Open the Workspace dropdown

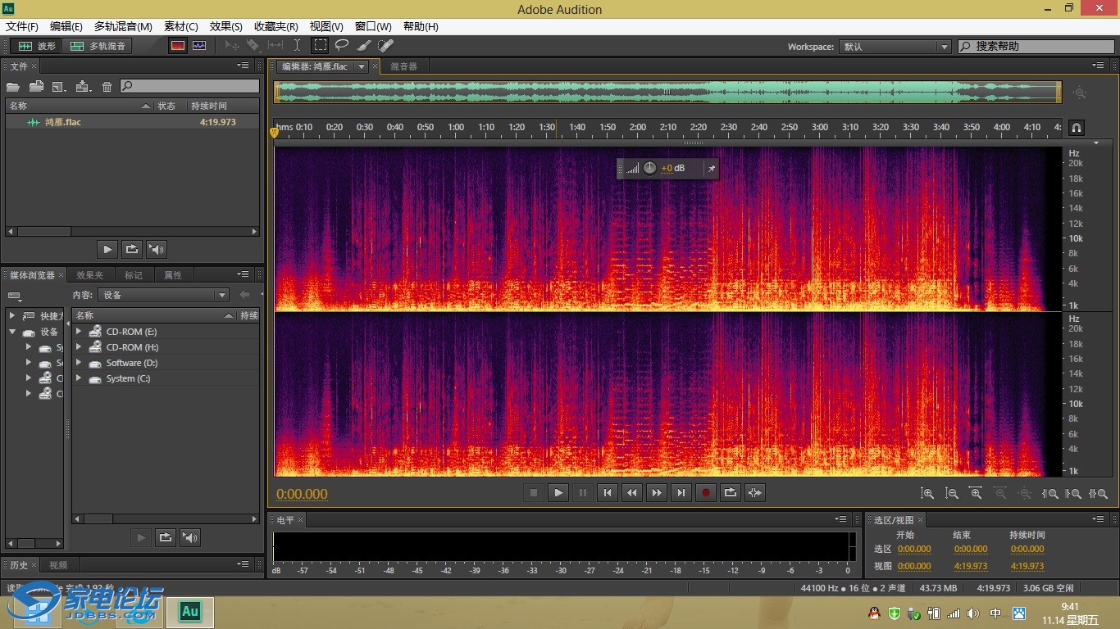pyautogui.click(x=895, y=47)
